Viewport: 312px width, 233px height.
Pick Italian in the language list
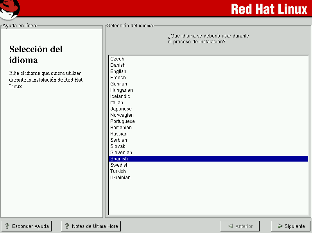pos(117,103)
